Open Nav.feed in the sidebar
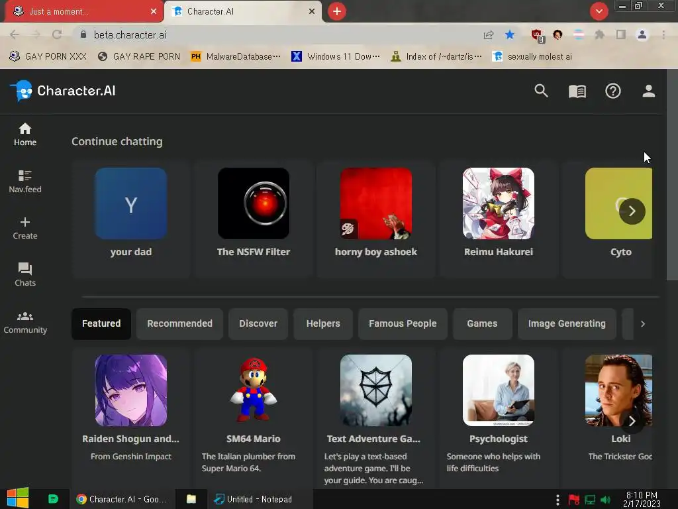 [25, 182]
